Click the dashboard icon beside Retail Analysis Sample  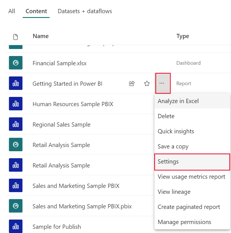(15, 145)
